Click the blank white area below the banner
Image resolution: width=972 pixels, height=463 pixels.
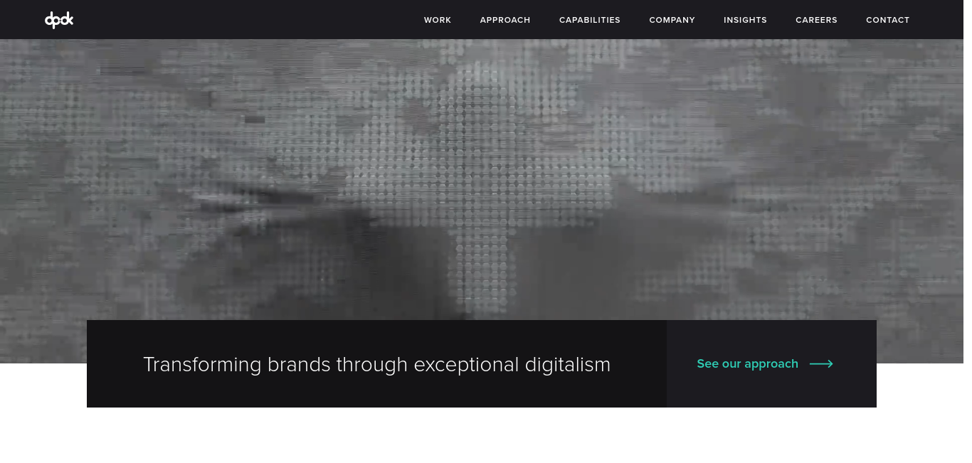pos(482,435)
